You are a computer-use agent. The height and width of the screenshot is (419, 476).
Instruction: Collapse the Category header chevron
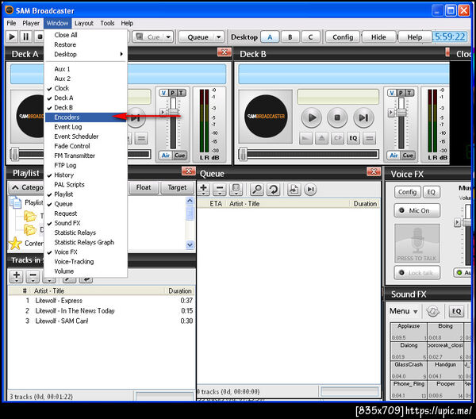tap(15, 187)
